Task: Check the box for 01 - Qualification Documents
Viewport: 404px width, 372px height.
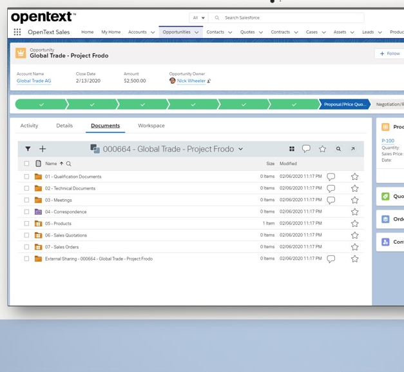Action: 26,177
